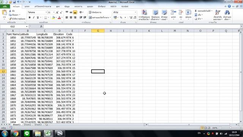Apply Percent style icon
This screenshot has width=243, height=137.
[121, 18]
